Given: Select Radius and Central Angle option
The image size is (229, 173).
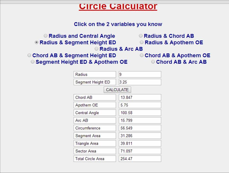Looking at the screenshot, I should (x=46, y=36).
